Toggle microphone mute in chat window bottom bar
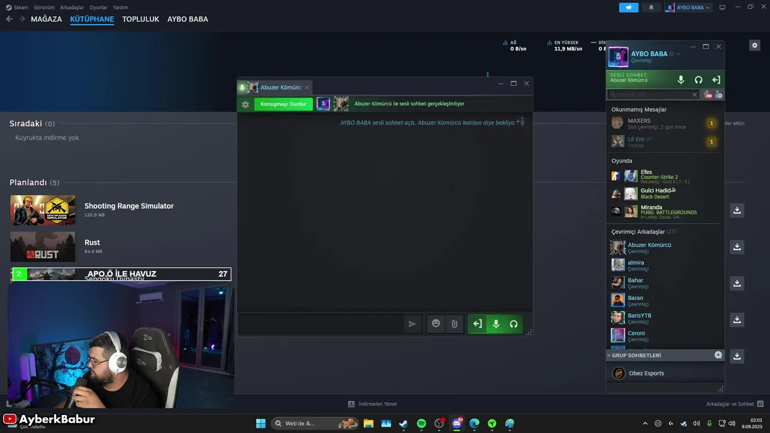This screenshot has width=770, height=433. [496, 324]
